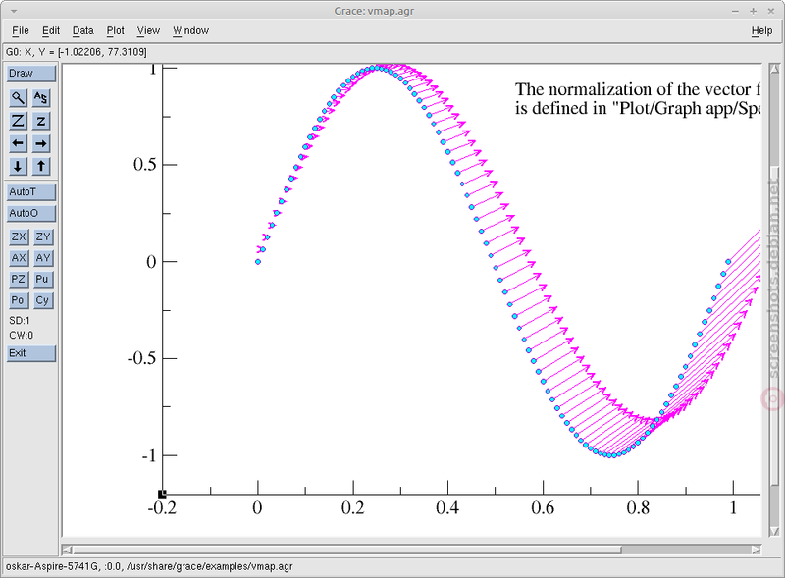The height and width of the screenshot is (578, 785).
Task: Click the AutoO autoscale-on-set button
Action: point(31,213)
